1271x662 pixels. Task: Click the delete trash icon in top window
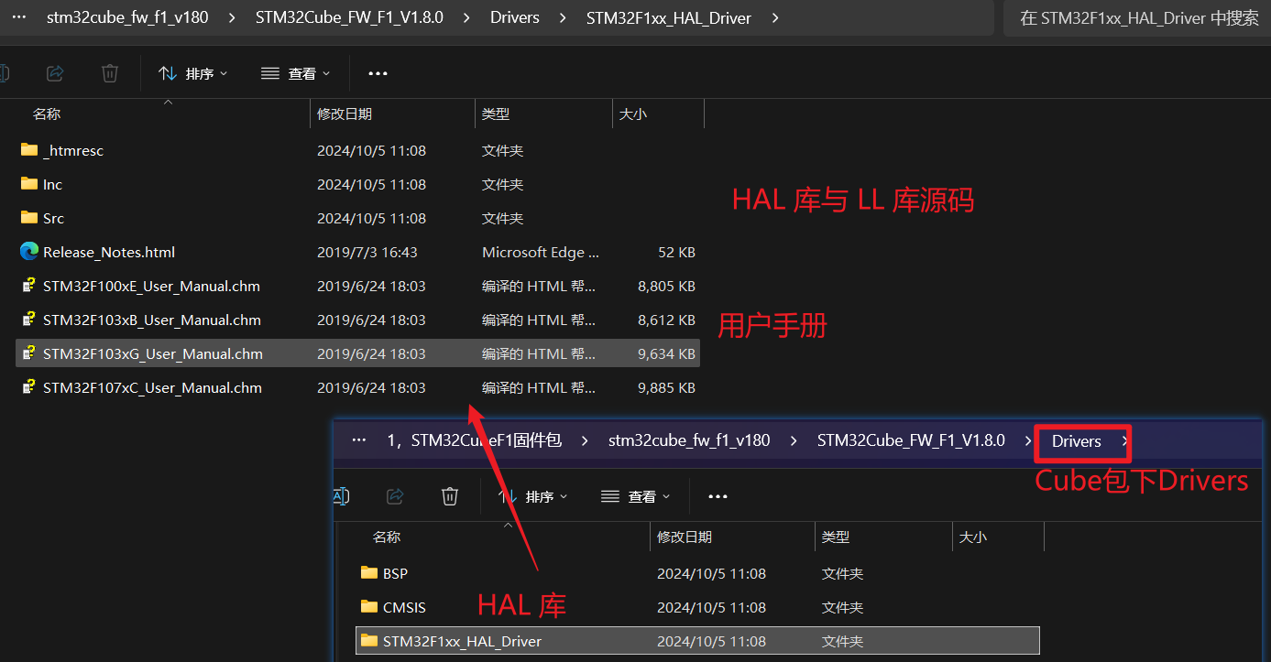click(x=110, y=73)
